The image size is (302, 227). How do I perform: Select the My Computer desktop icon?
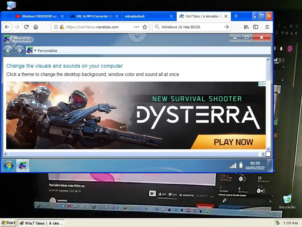[12, 5]
